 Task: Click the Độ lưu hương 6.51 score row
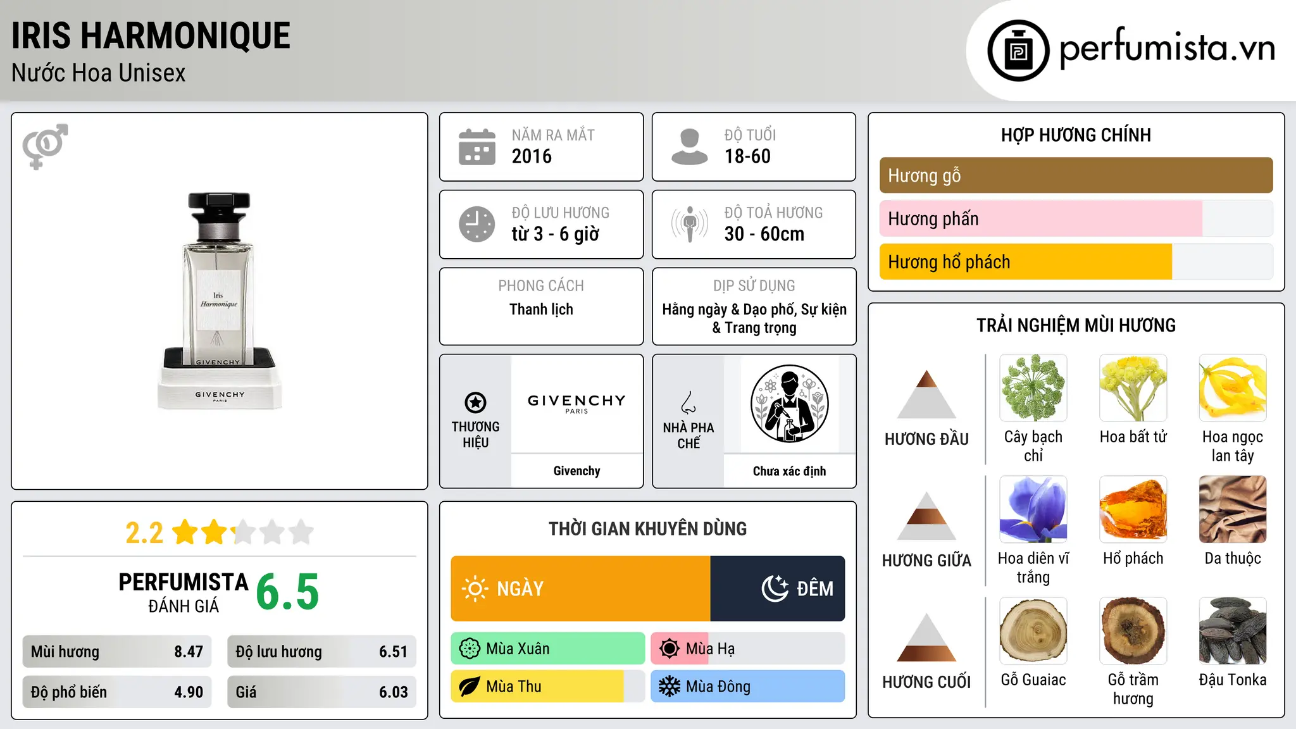pos(322,652)
